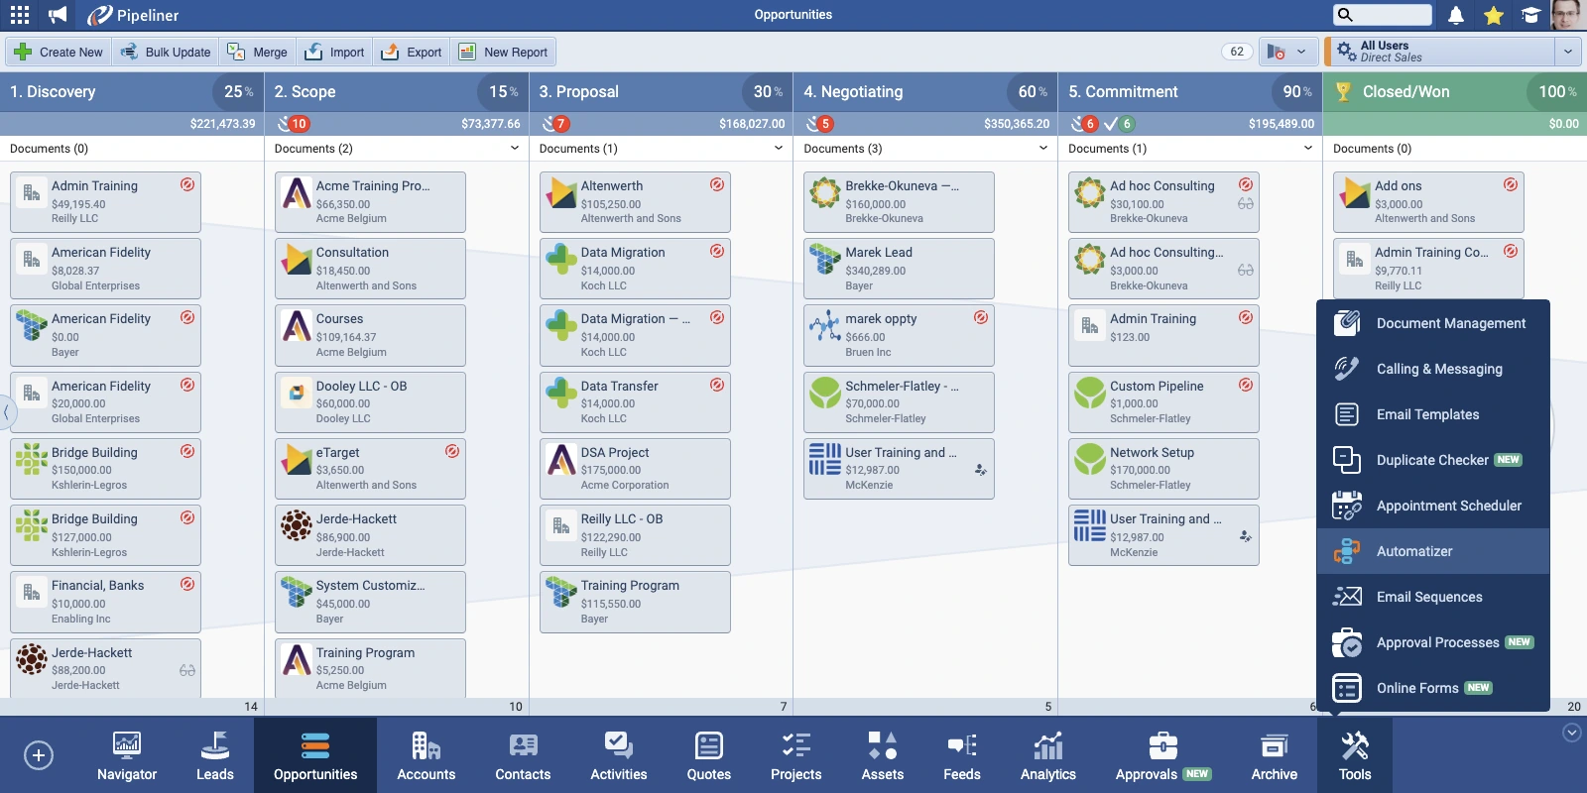The width and height of the screenshot is (1587, 793).
Task: Click the Tools button in bottom bar
Action: click(1355, 755)
